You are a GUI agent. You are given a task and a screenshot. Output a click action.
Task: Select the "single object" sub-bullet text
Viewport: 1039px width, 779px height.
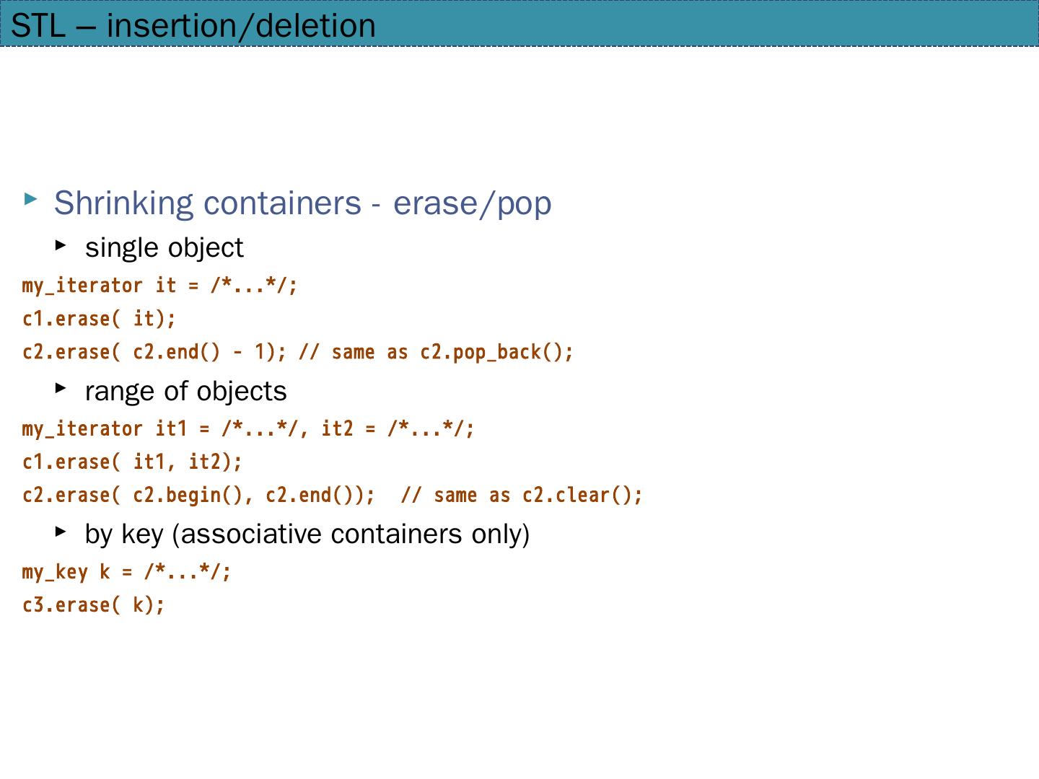point(164,247)
